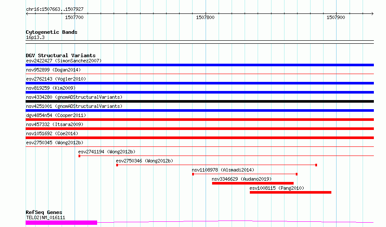Click the 1507700 ruler tick label
The height and width of the screenshot is (227, 386).
74,17
